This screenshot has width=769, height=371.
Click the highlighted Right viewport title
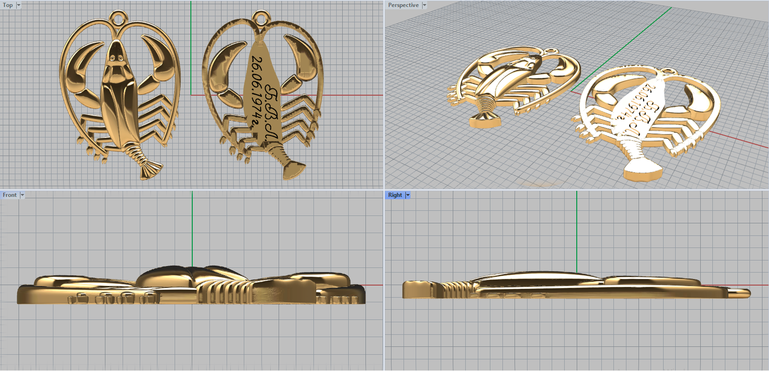pos(395,195)
